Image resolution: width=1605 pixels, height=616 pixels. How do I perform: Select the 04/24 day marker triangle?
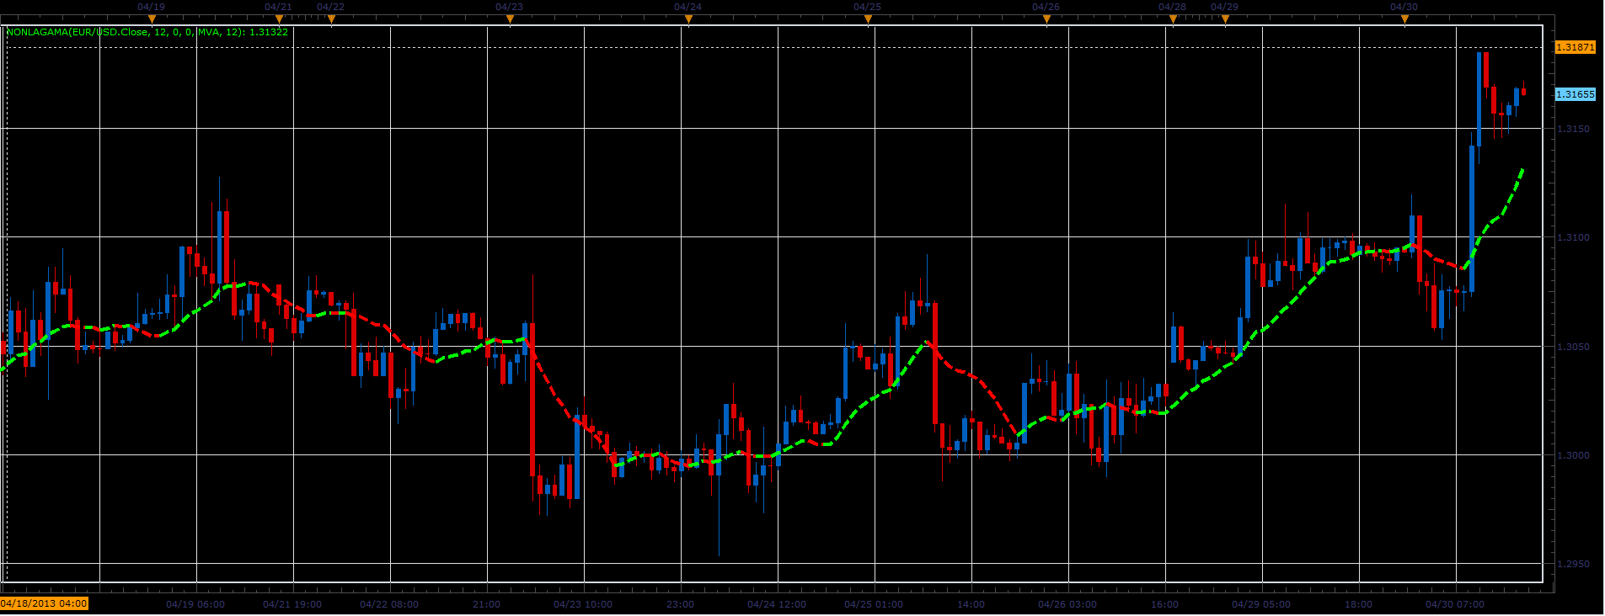point(688,19)
